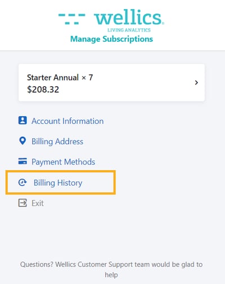Open the Starter Annual × 7 subscription card

[111, 82]
